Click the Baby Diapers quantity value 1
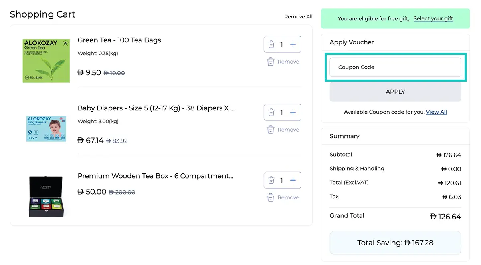481x265 pixels. click(281, 112)
